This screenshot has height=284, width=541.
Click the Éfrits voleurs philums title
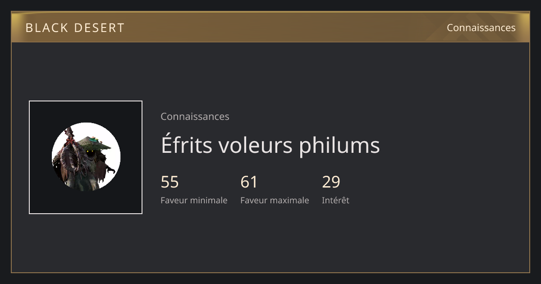pos(270,145)
